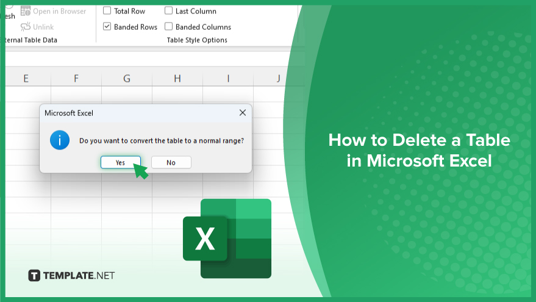Toggle the Banded Rows checkbox

(x=107, y=26)
